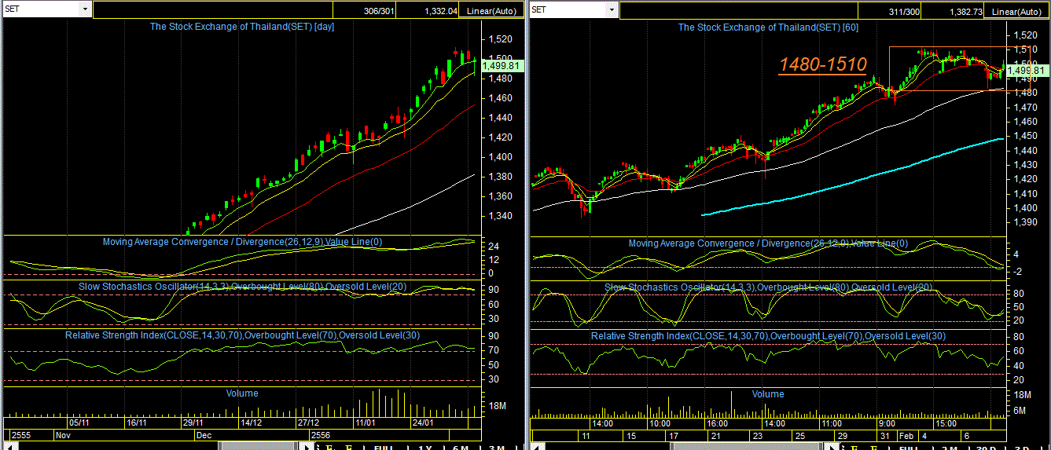The image size is (1051, 450).
Task: Click the Volume panel title on the daily chart
Action: coord(242,393)
